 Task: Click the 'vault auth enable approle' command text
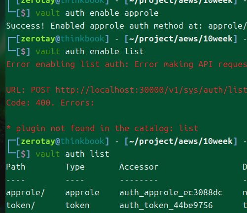(97, 13)
